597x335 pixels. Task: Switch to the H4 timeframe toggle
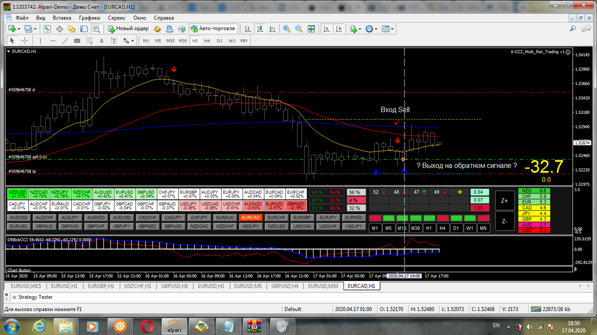(207, 41)
